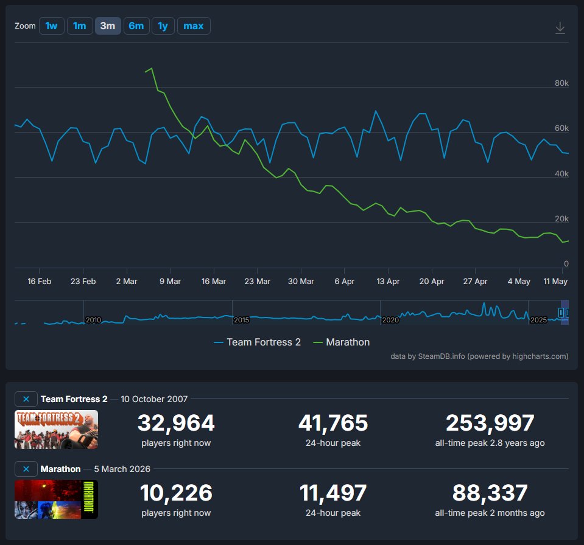Click the 5 March 2026 release date
This screenshot has height=545, width=584.
[x=122, y=469]
